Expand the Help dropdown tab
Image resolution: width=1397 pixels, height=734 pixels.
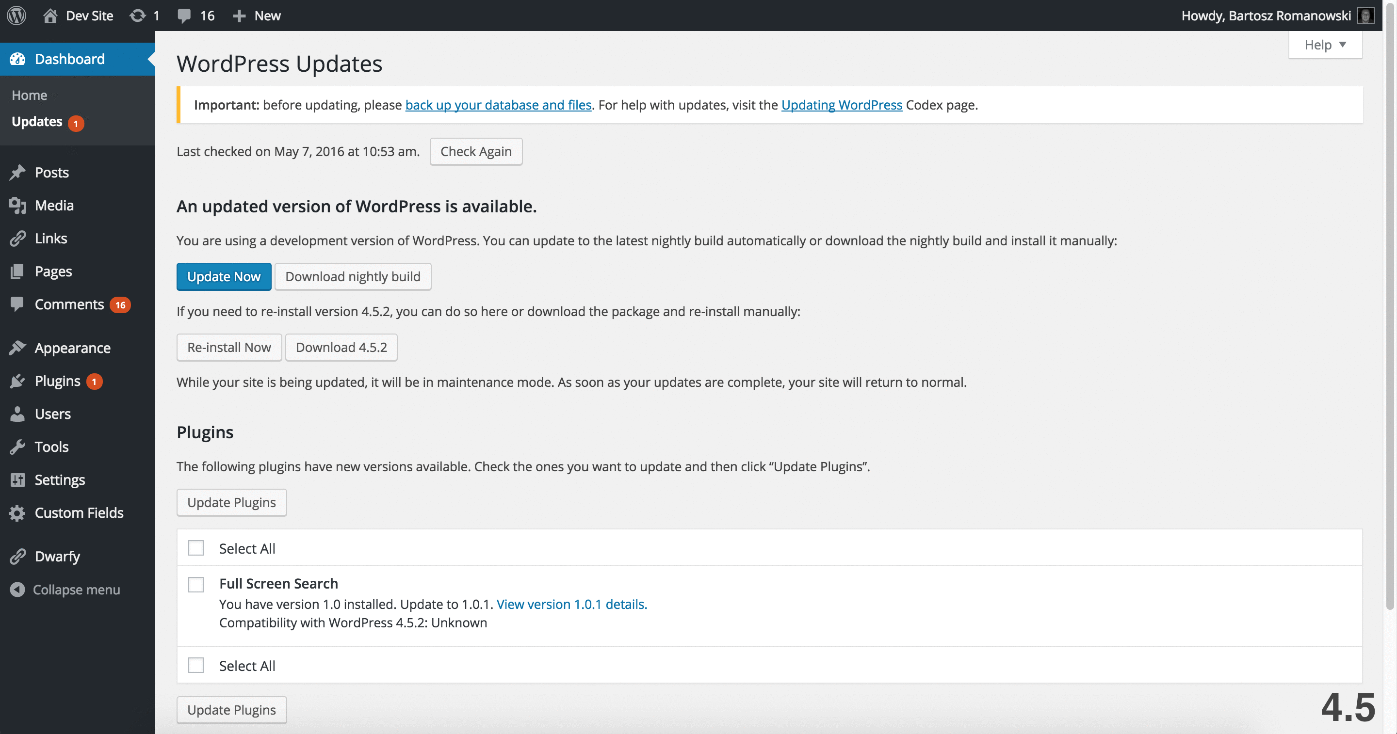[x=1325, y=45]
